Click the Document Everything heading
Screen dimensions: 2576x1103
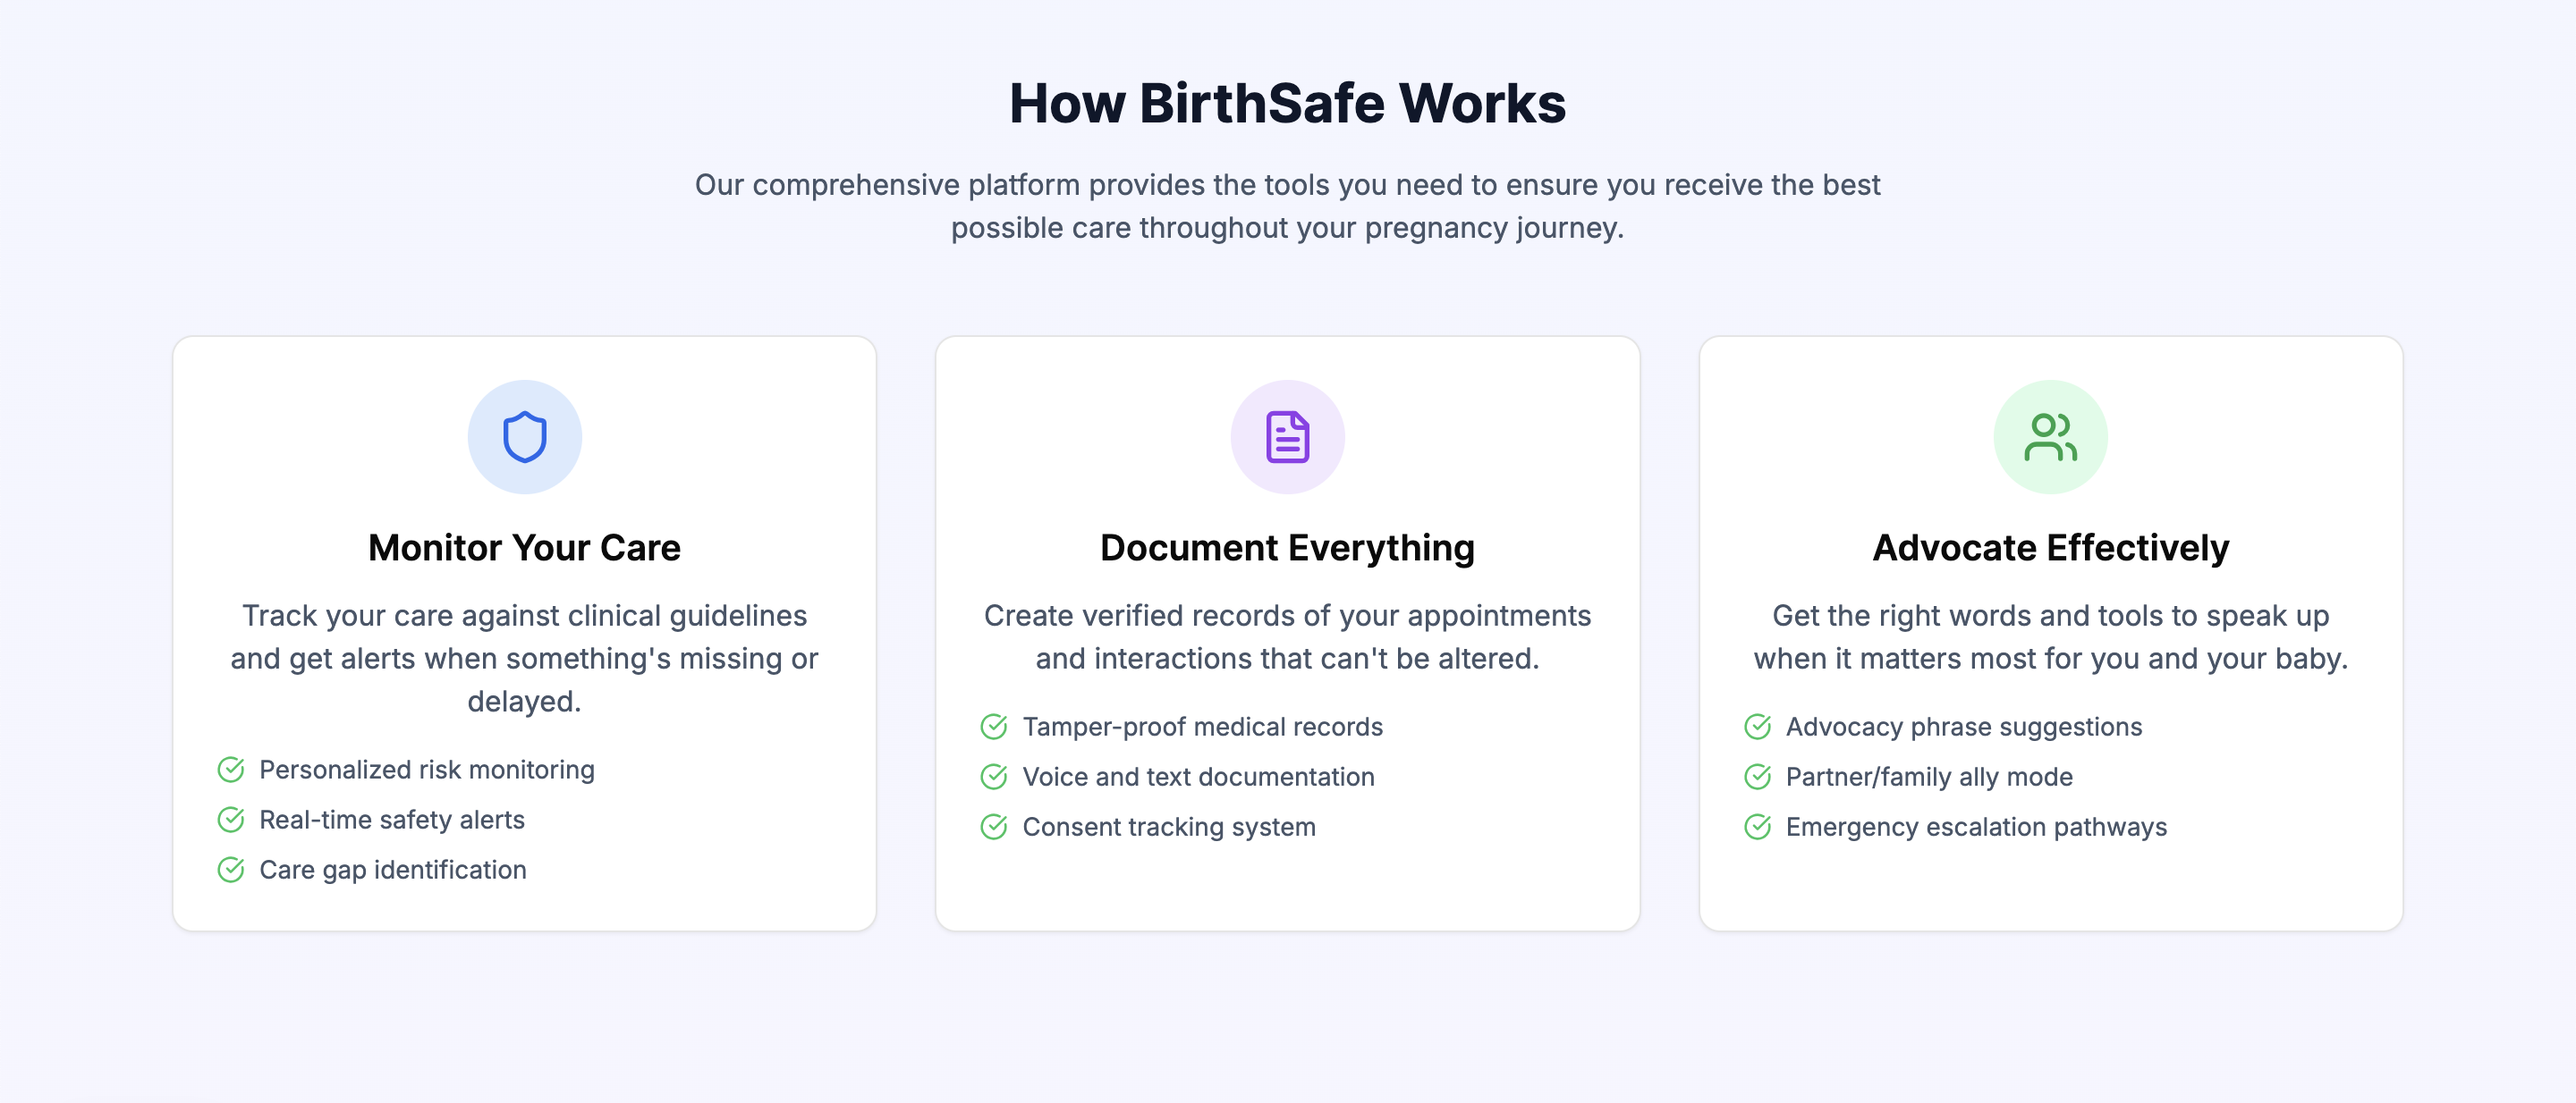click(1287, 548)
